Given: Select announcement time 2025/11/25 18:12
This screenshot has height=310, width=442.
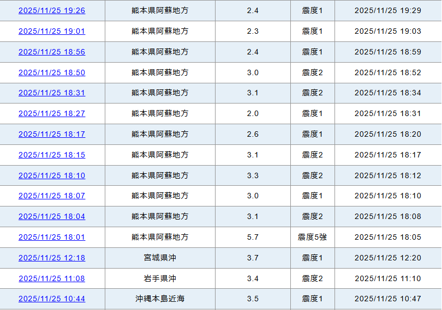Looking at the screenshot, I should point(388,175).
